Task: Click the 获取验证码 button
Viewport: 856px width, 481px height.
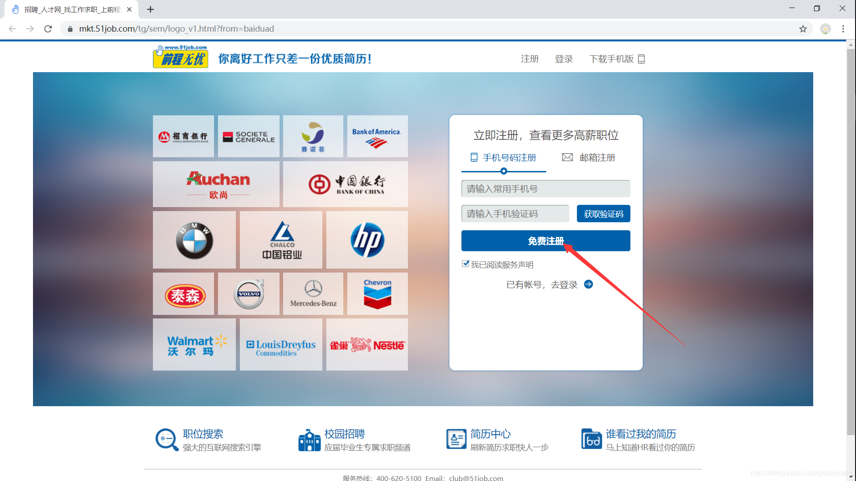Action: [x=604, y=214]
